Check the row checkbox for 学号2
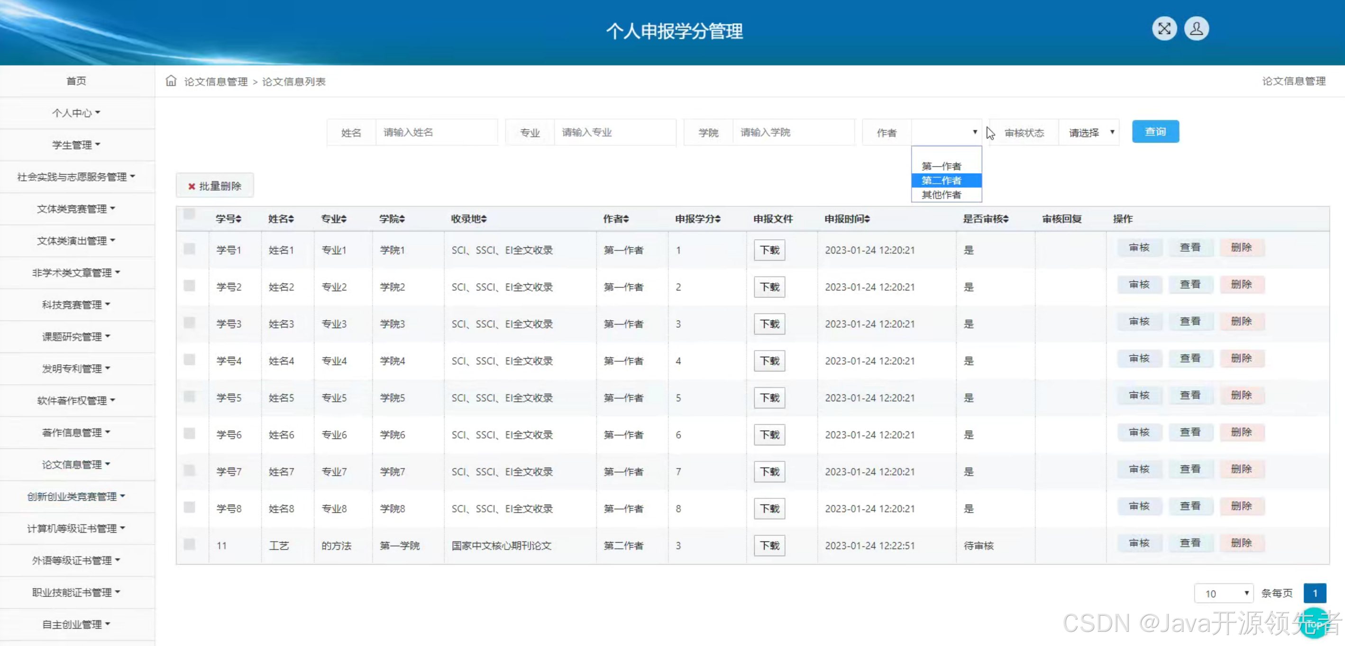The height and width of the screenshot is (646, 1345). [x=190, y=286]
